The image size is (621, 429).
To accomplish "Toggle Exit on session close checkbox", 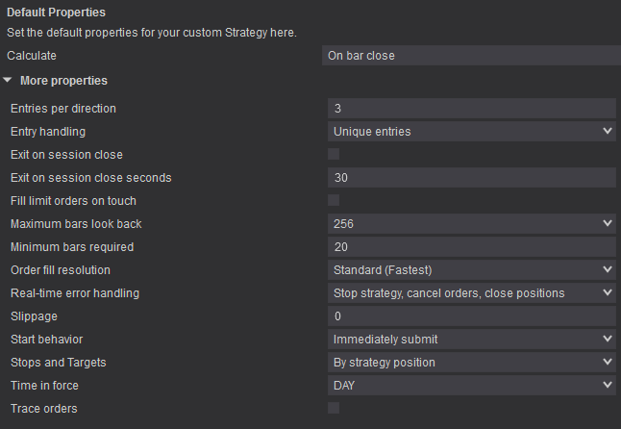I will pyautogui.click(x=334, y=154).
